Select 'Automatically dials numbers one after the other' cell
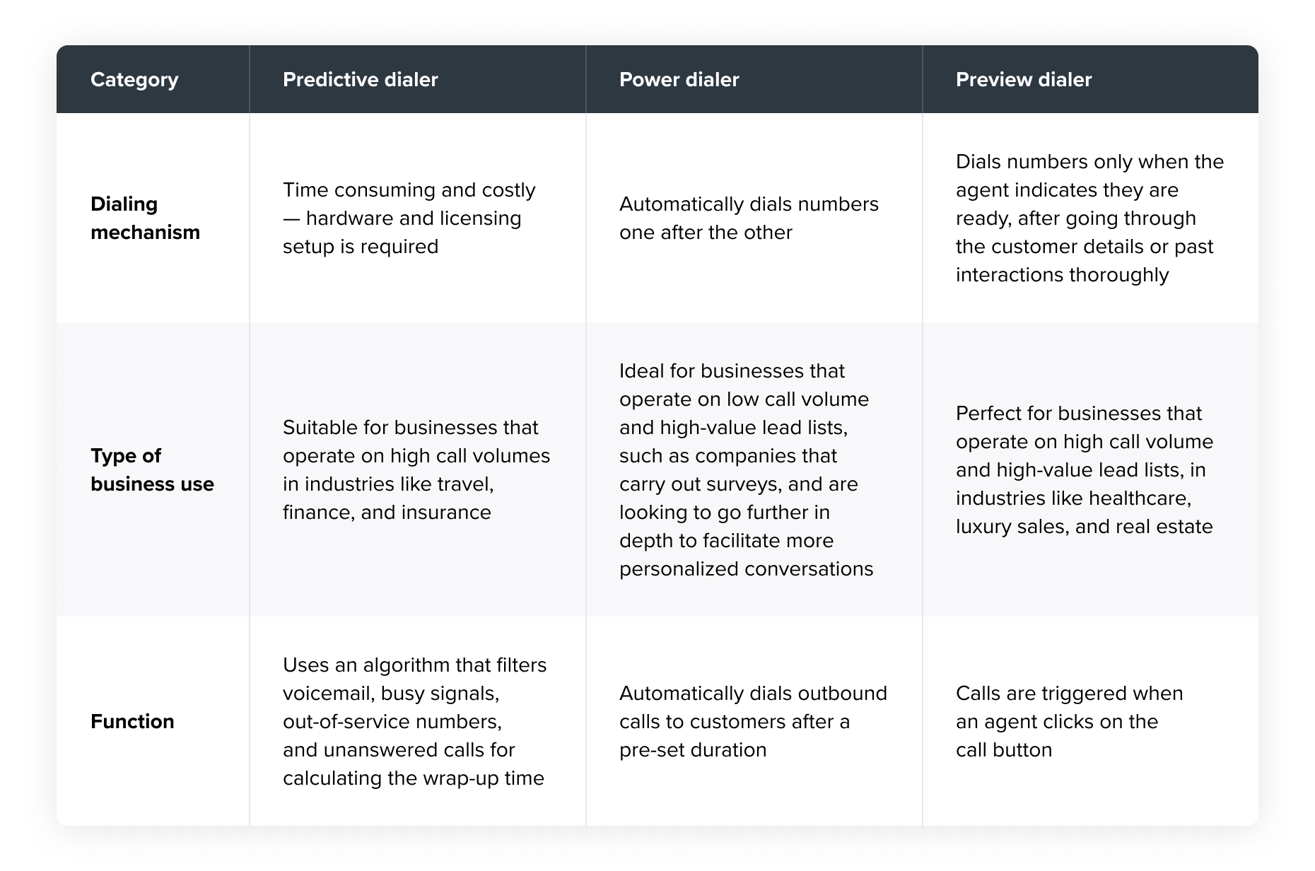The width and height of the screenshot is (1315, 871). click(749, 218)
